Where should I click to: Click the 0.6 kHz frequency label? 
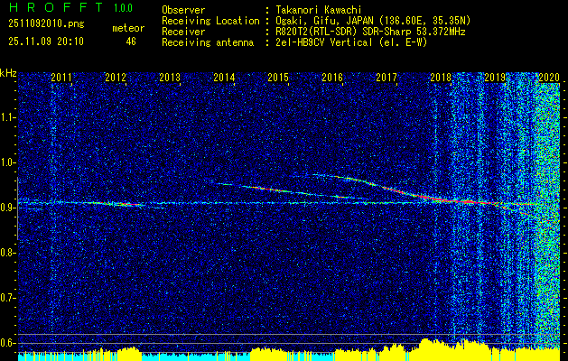8,343
